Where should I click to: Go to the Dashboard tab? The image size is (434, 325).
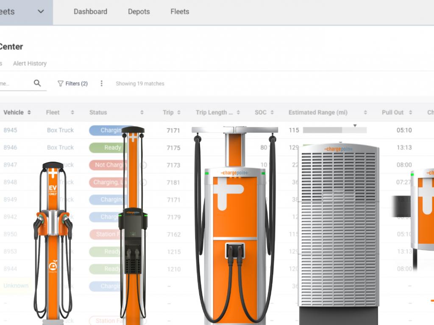click(x=91, y=11)
